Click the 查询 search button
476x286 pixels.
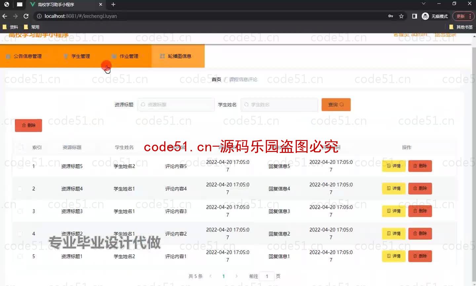[x=336, y=105]
